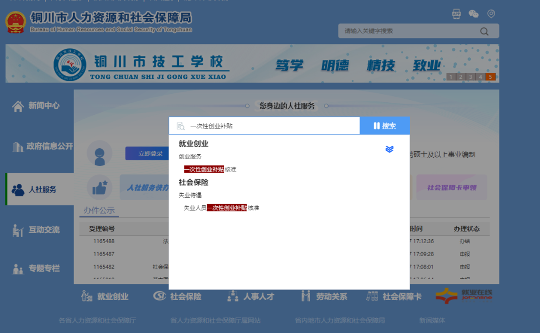Viewport: 540px width, 333px height.
Task: Click the 就业创业 result heading
Action: (x=193, y=144)
